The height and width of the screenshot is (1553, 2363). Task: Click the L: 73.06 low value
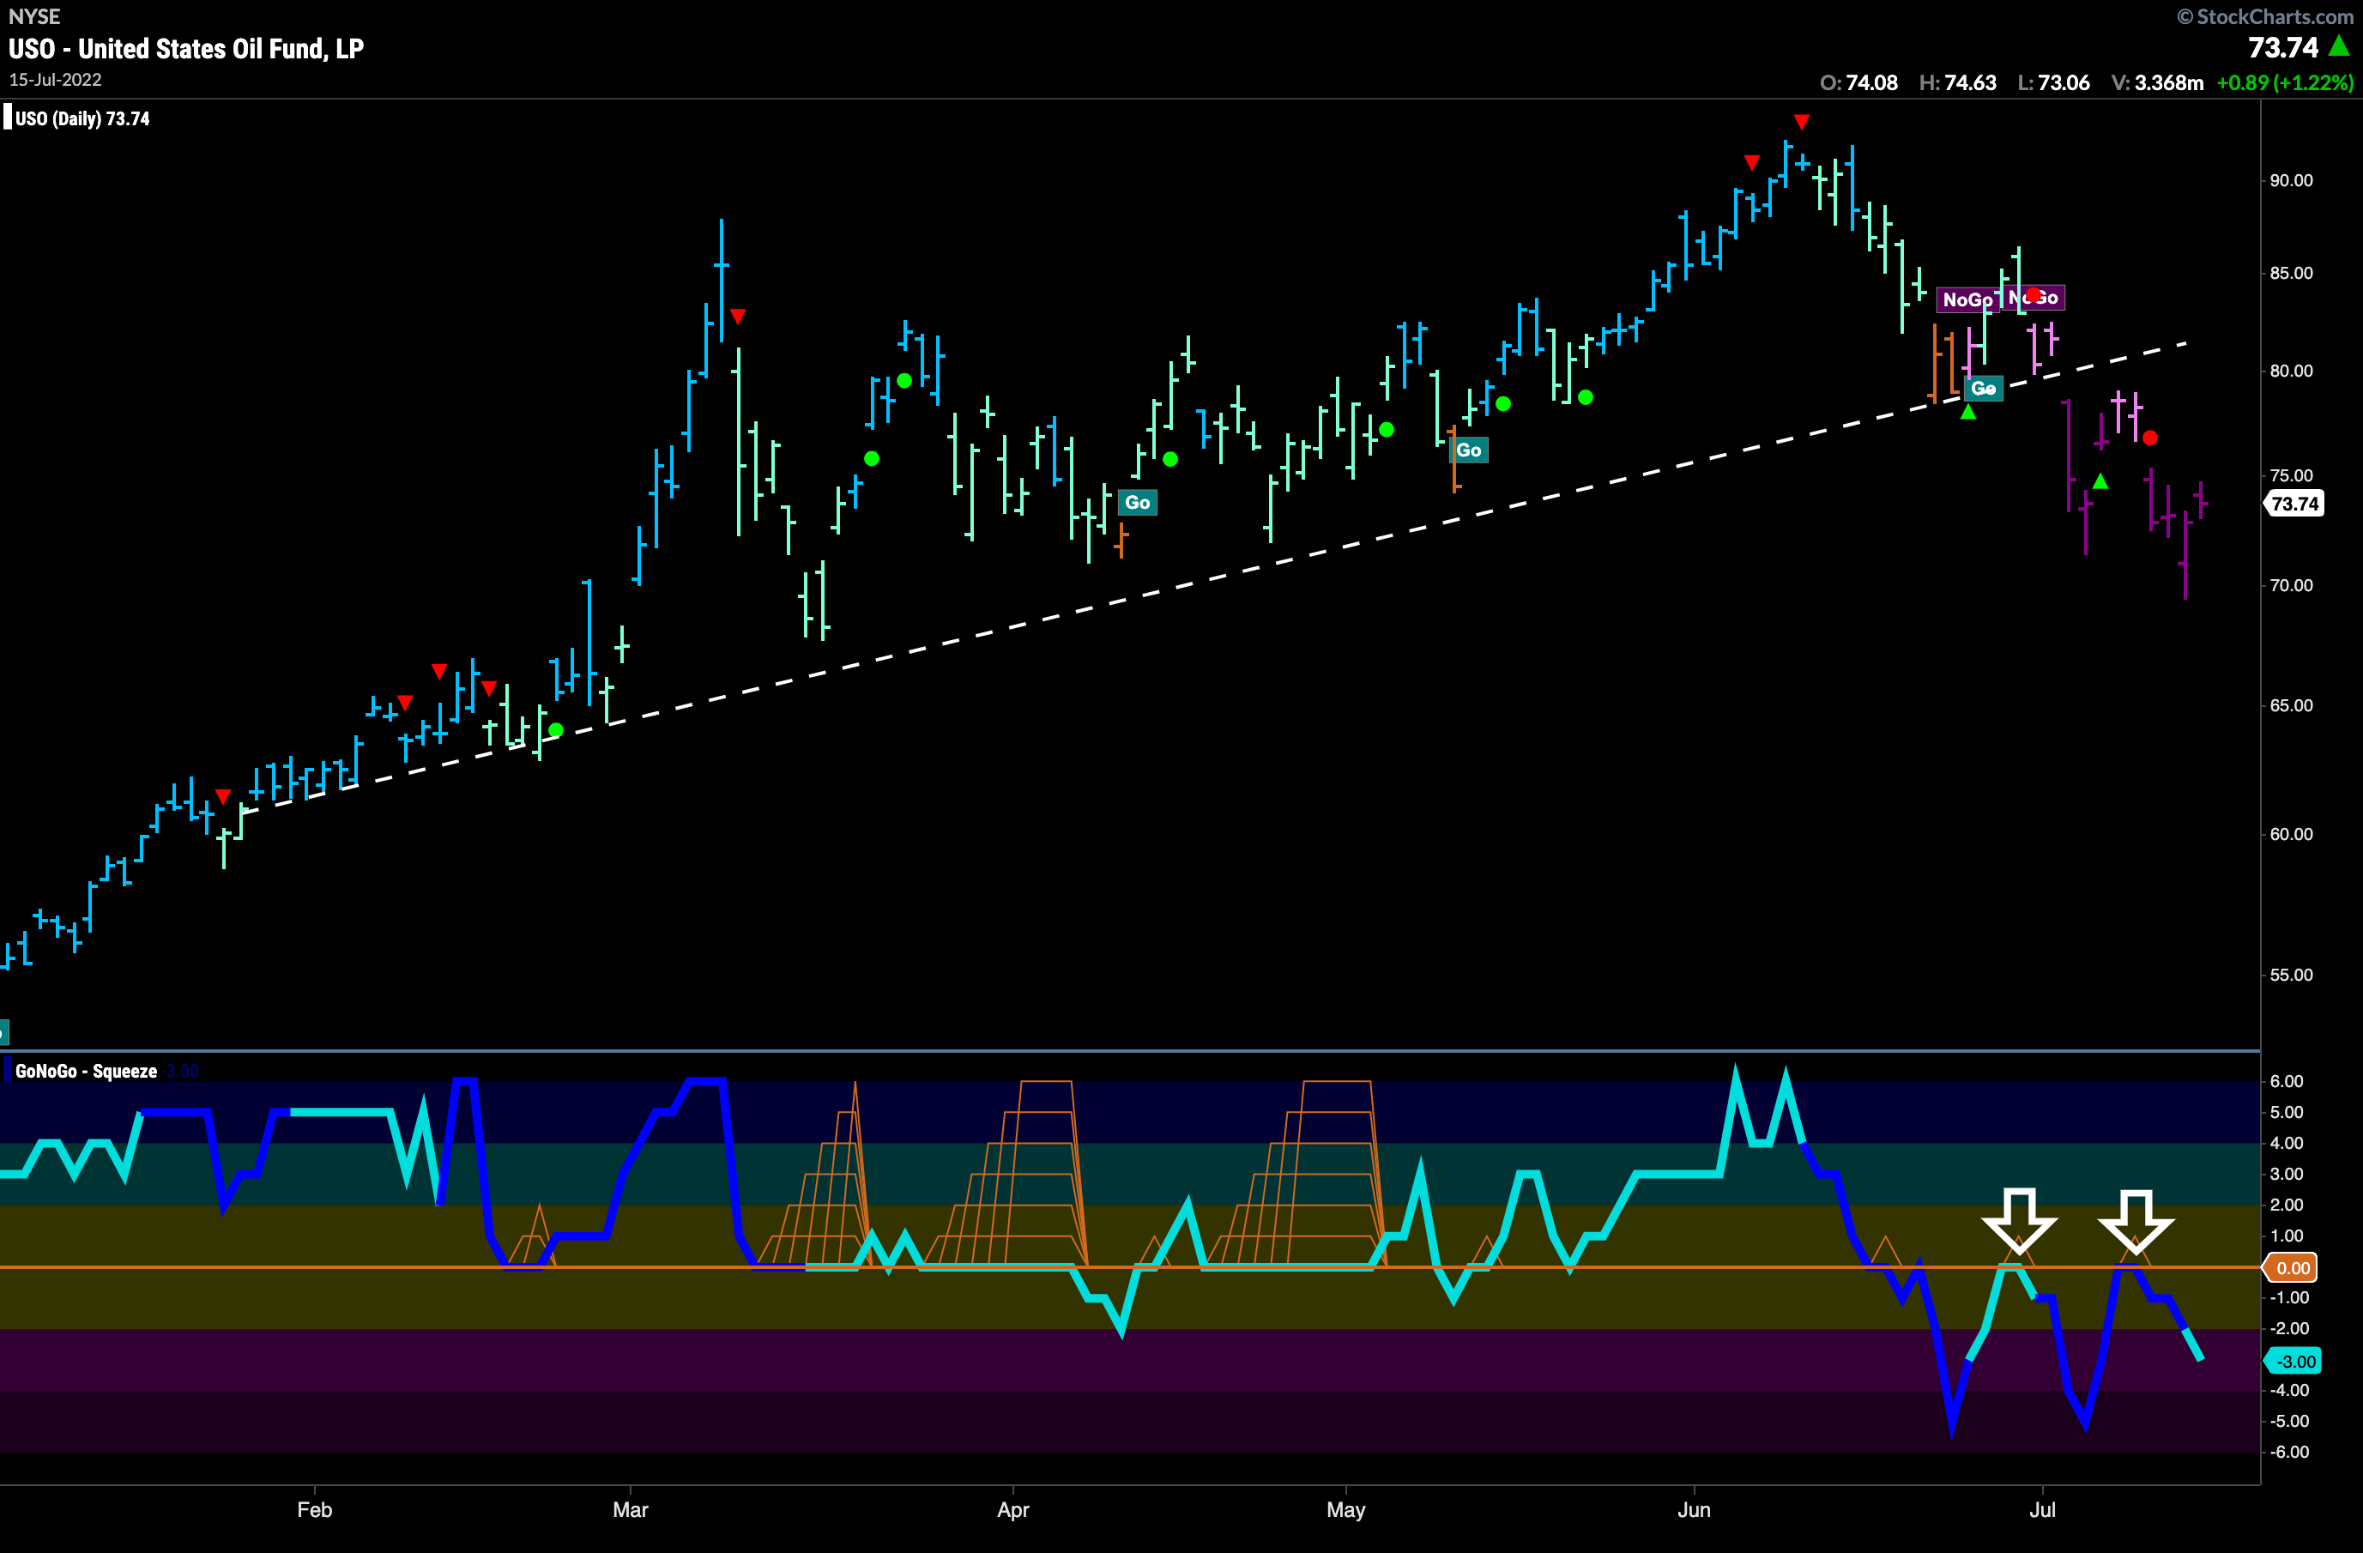(2053, 82)
